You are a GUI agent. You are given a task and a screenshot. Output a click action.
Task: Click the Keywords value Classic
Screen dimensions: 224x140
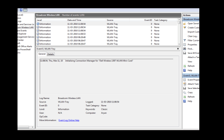tap(104, 109)
